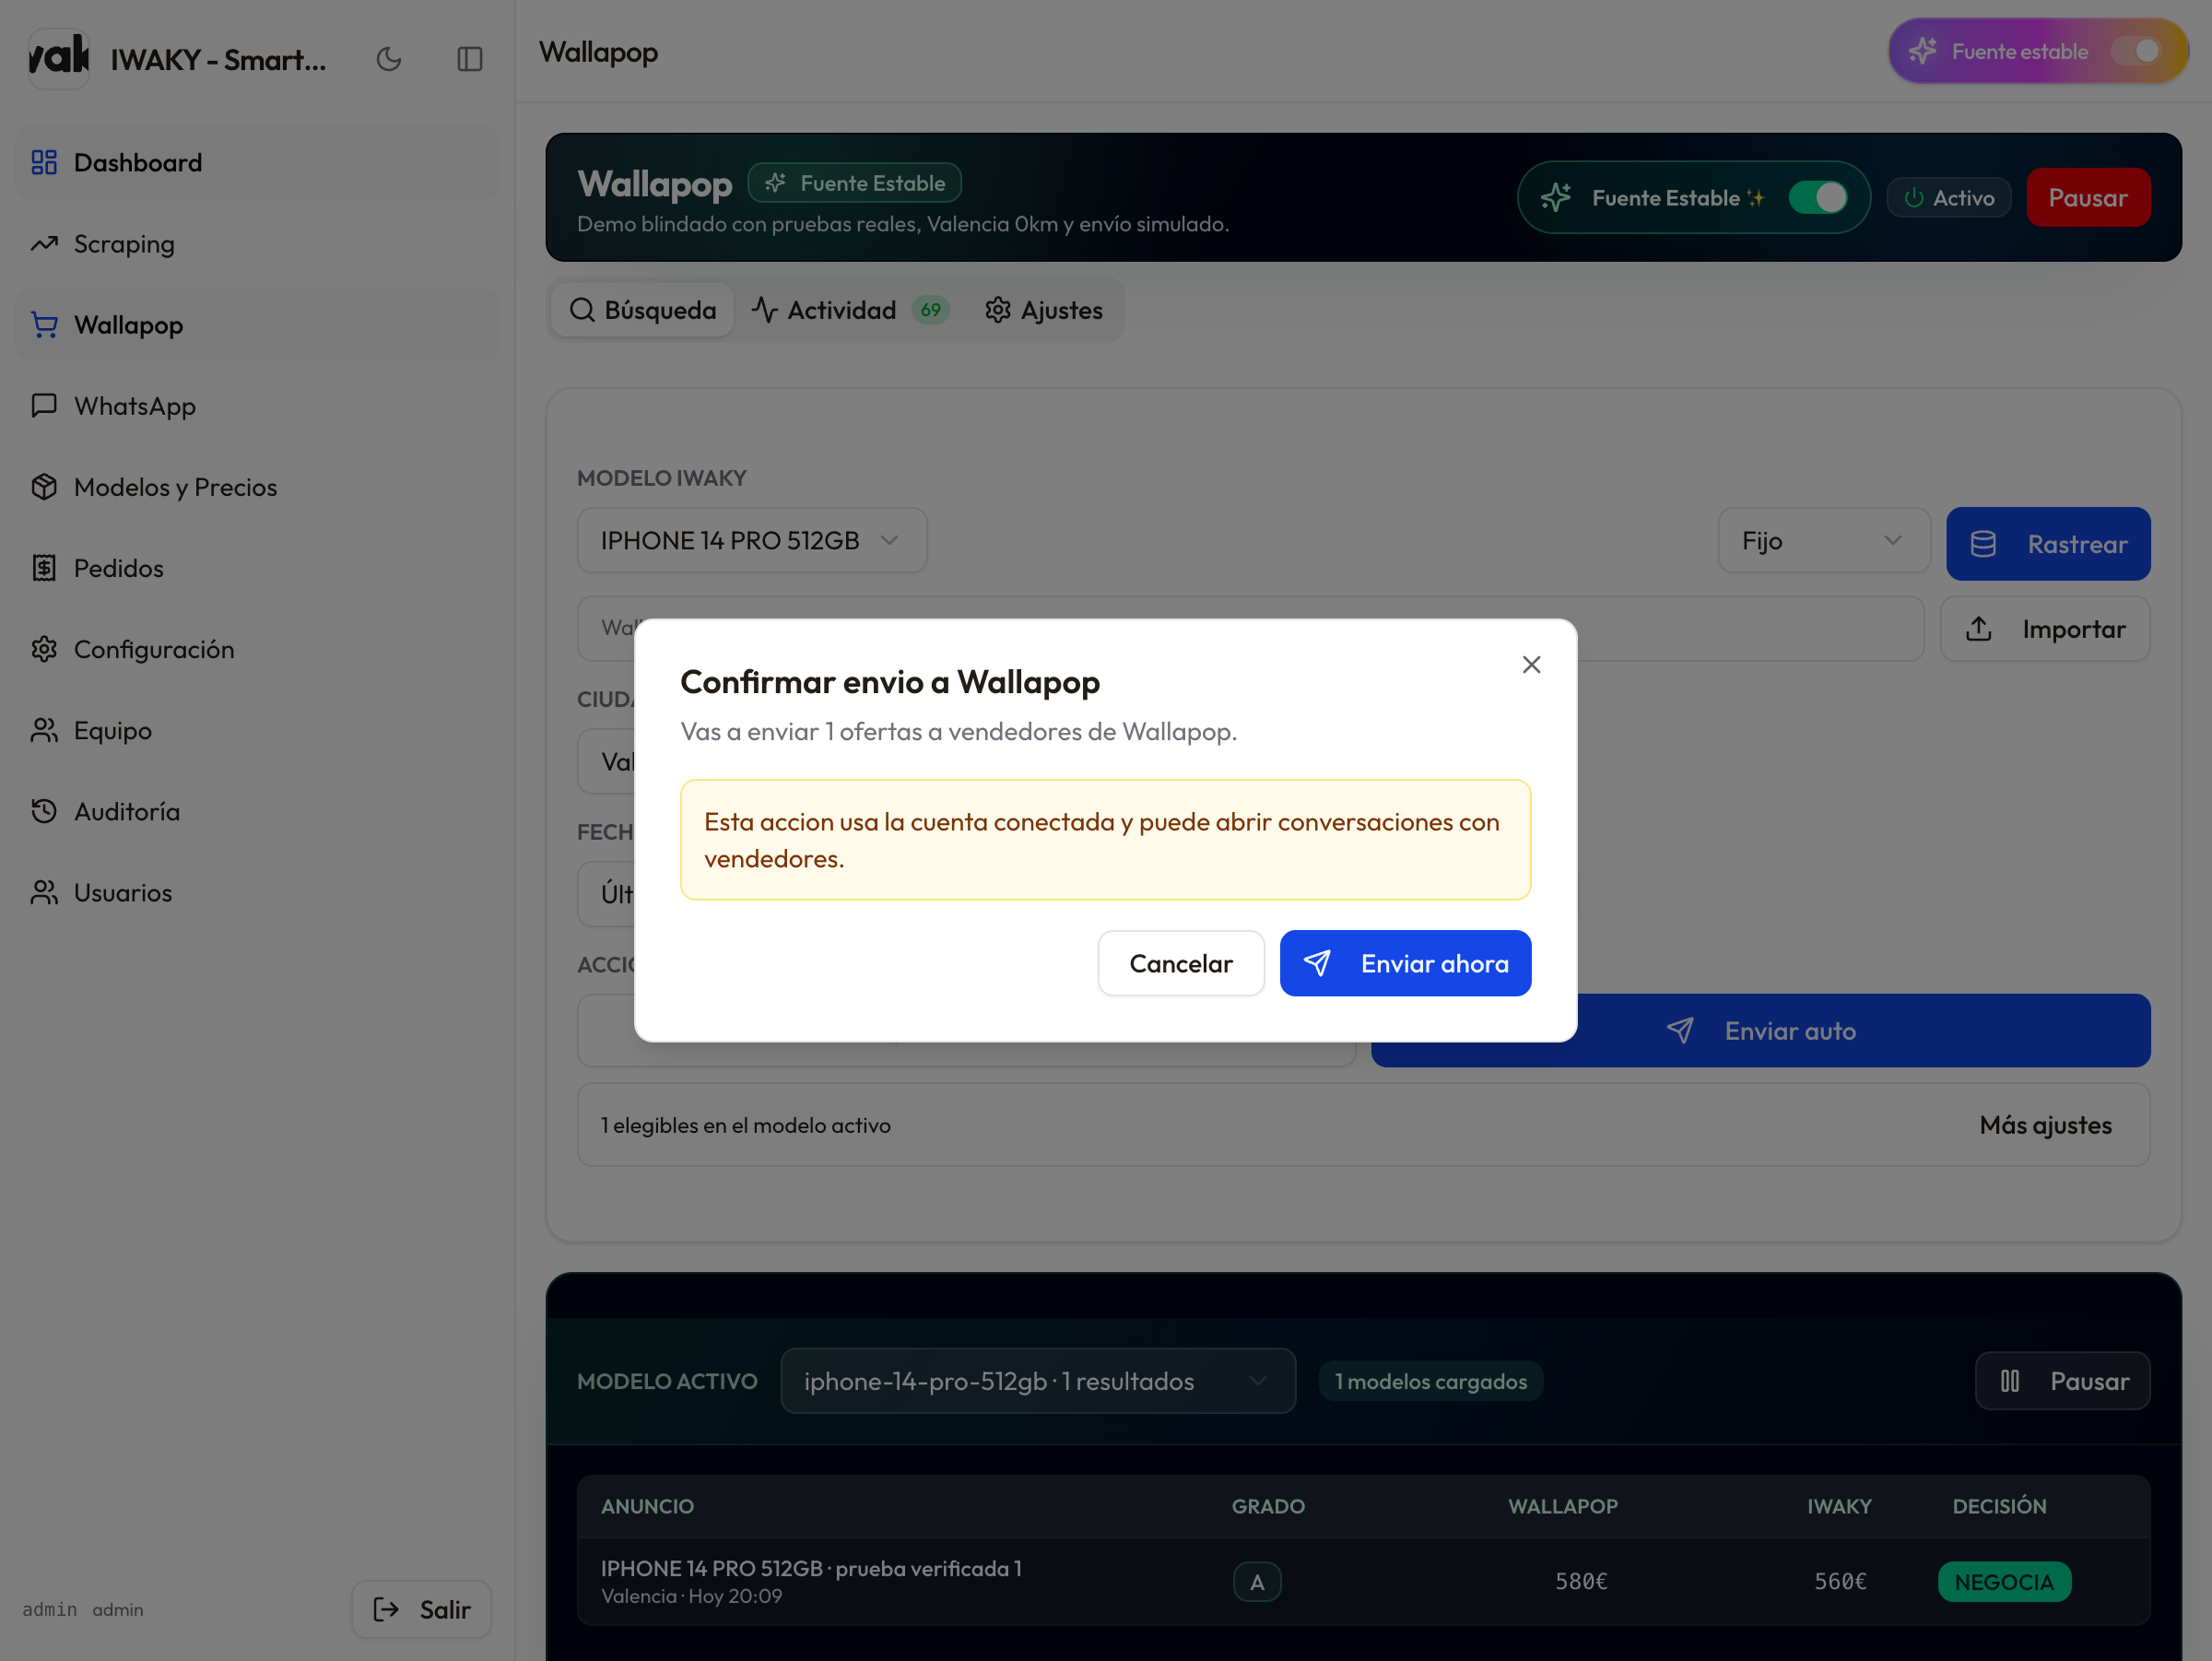Click the 1 modelos cargados badge
Image resolution: width=2212 pixels, height=1661 pixels.
1431,1381
